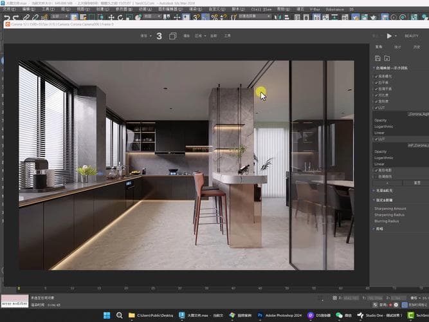This screenshot has height=322, width=429.
Task: Switch to the 统计 tab in VFB
Action: (397, 47)
